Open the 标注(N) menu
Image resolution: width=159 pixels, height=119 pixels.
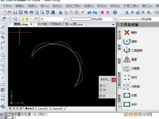point(102,6)
